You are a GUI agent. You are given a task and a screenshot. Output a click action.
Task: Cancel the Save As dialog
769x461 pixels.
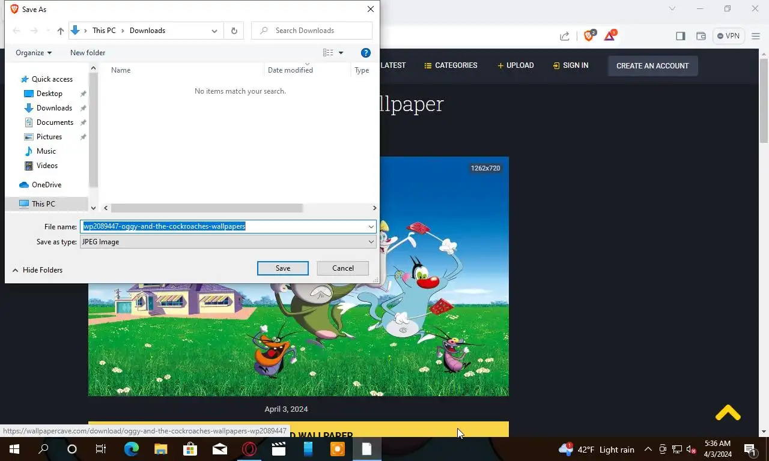(343, 268)
